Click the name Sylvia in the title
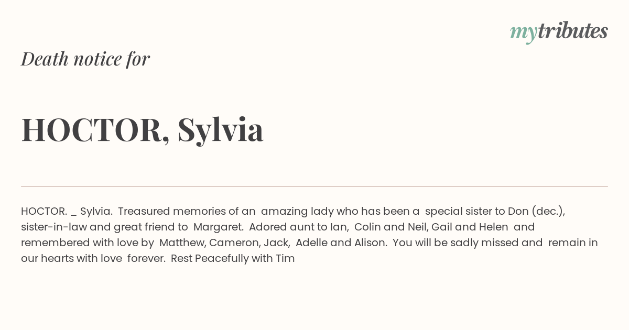The image size is (629, 330). point(220,130)
